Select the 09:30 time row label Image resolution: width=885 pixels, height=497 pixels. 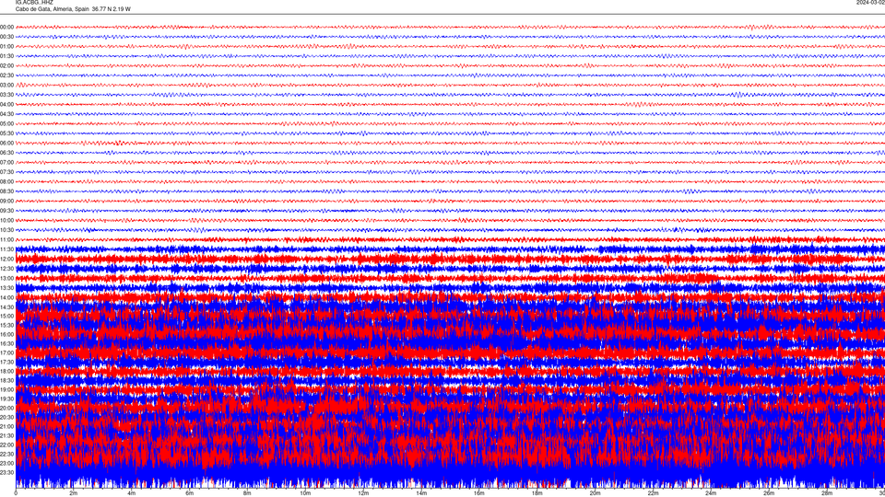click(x=6, y=210)
